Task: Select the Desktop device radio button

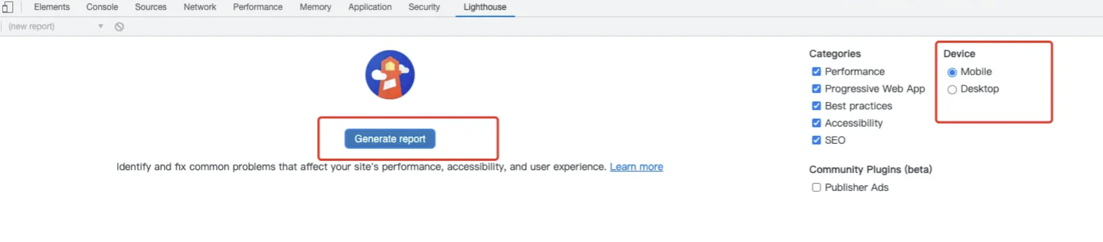Action: (x=952, y=90)
